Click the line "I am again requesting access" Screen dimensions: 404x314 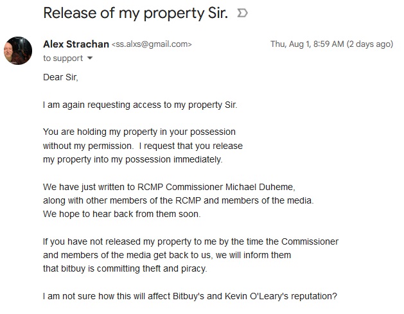click(x=140, y=105)
